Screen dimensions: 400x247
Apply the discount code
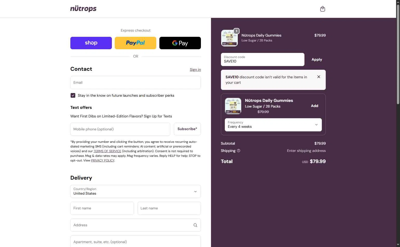click(x=317, y=59)
